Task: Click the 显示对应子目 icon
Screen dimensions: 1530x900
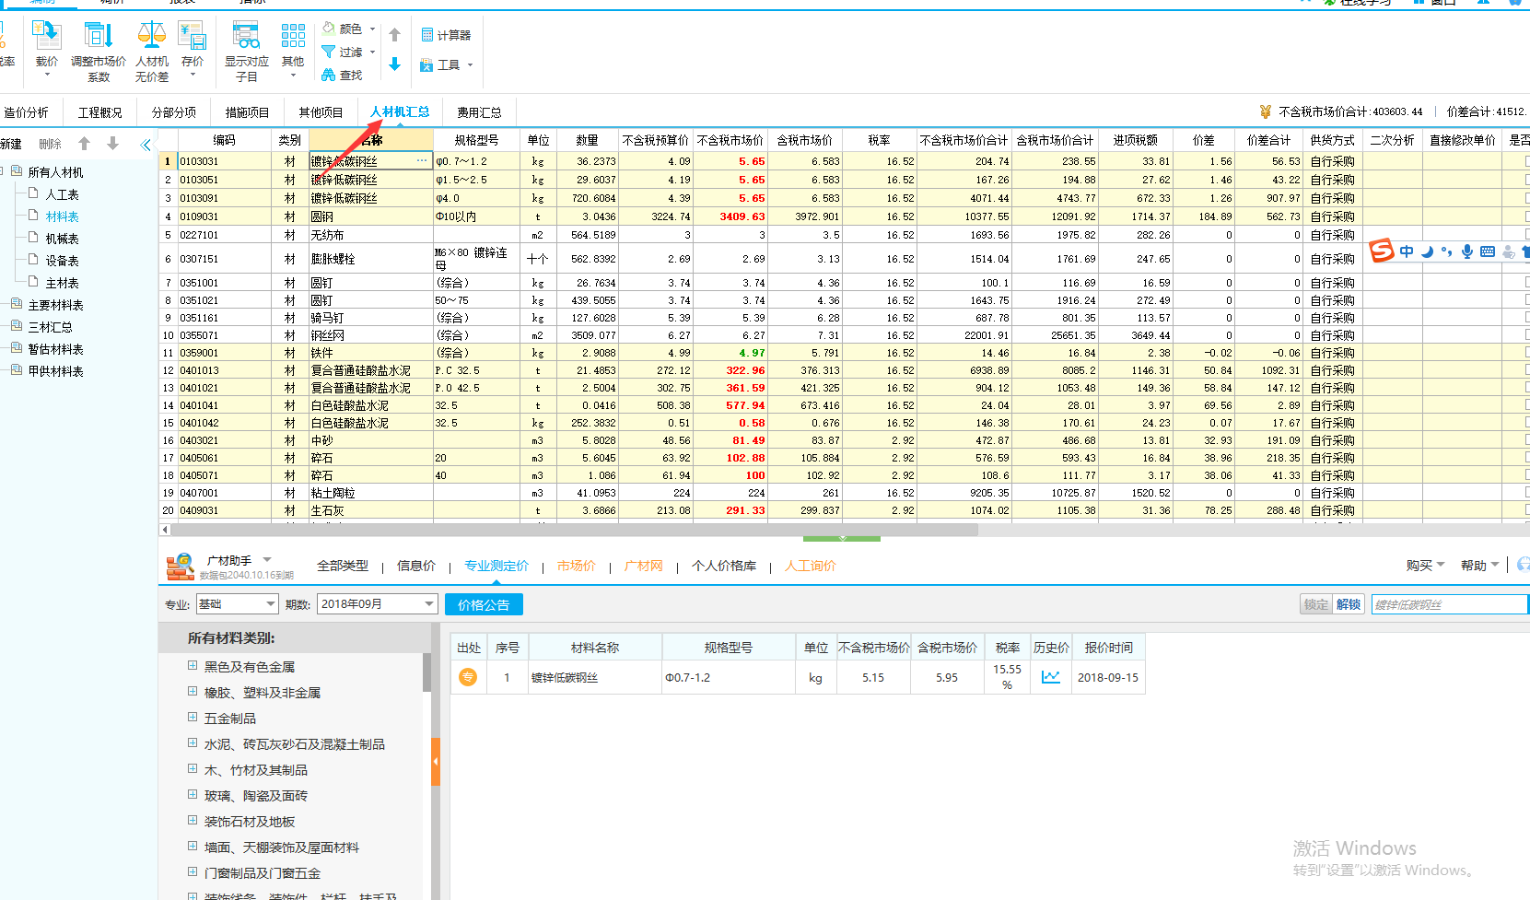Action: [246, 37]
